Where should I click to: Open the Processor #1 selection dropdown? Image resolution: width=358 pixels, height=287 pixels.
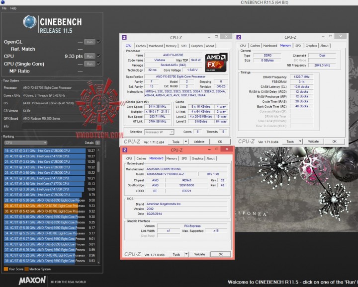[x=159, y=132]
